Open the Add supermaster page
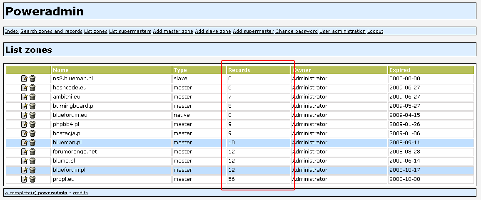 (x=253, y=31)
